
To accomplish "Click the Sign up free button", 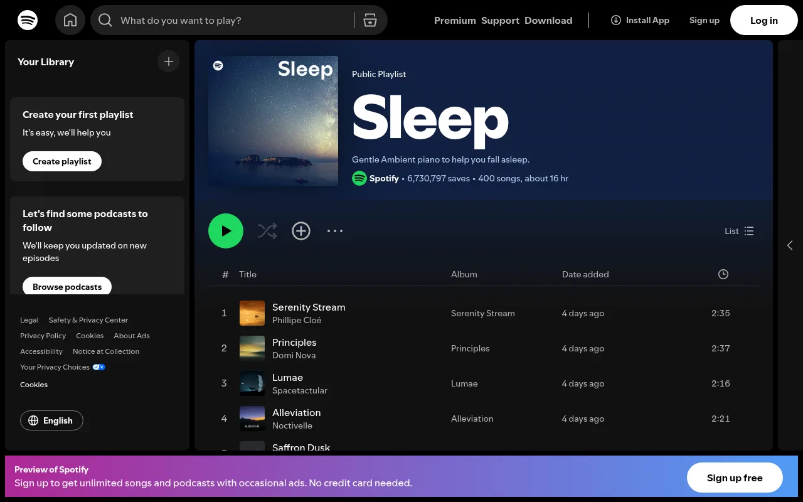I will (735, 478).
